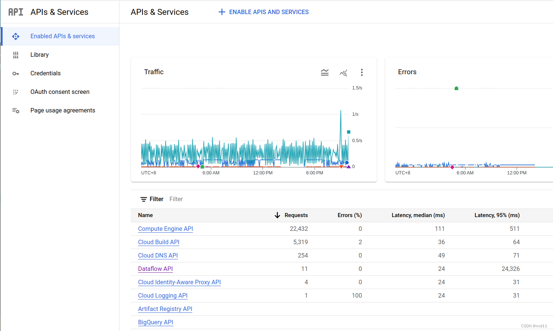Viewport: 553px width, 331px height.
Task: Click the purple triangle marker on Traffic chart
Action: [349, 167]
